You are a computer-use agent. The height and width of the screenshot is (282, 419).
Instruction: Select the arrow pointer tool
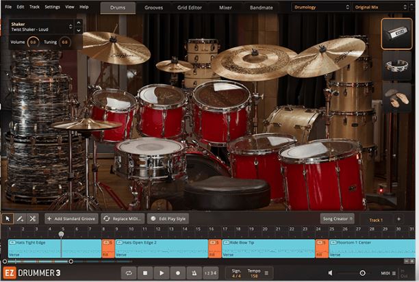click(8, 219)
